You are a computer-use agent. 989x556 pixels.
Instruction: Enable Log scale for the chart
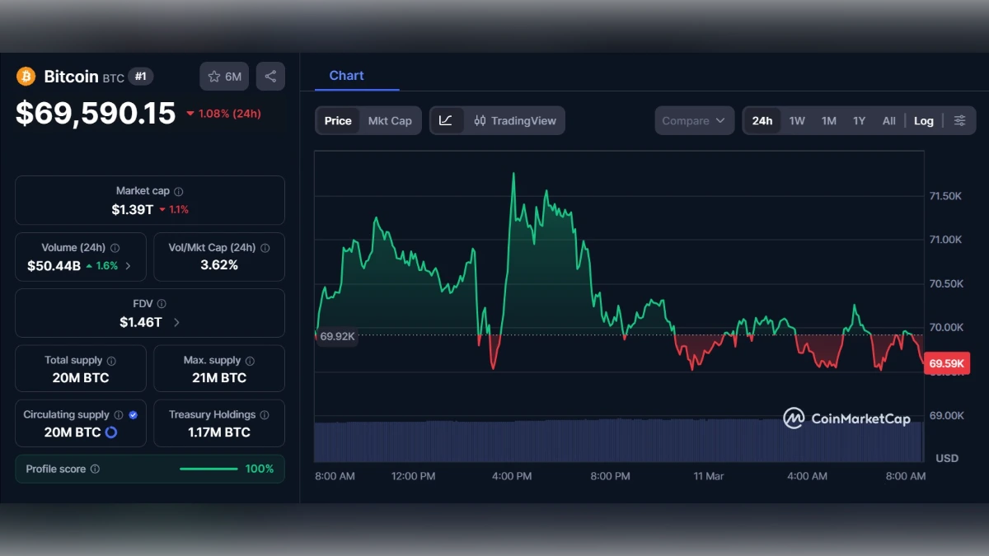[x=923, y=120]
